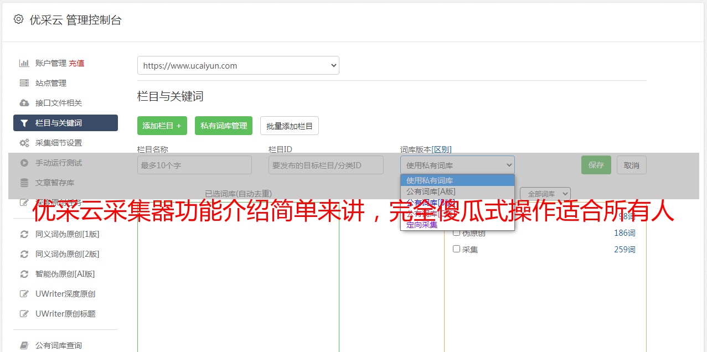
Task: Click the database icon for 文章暂存库
Action: click(x=24, y=183)
